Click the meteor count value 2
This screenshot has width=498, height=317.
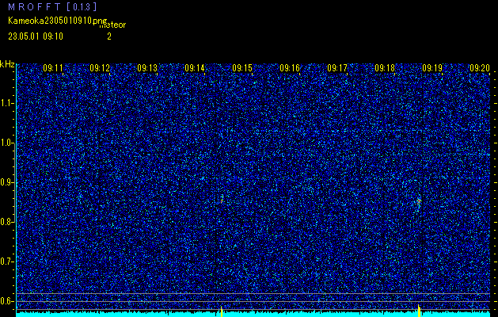(x=109, y=36)
